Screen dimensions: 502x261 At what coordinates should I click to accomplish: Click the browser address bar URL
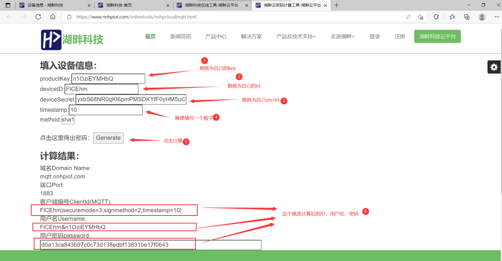click(136, 17)
